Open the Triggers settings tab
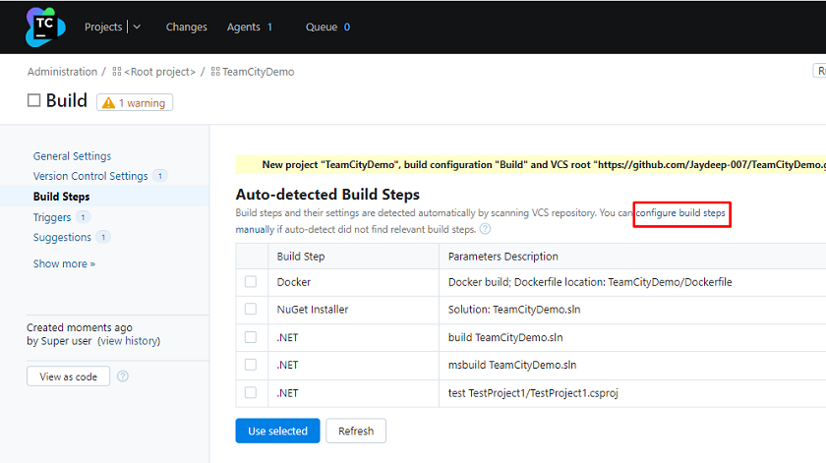Image resolution: width=826 pixels, height=463 pixels. [x=51, y=217]
